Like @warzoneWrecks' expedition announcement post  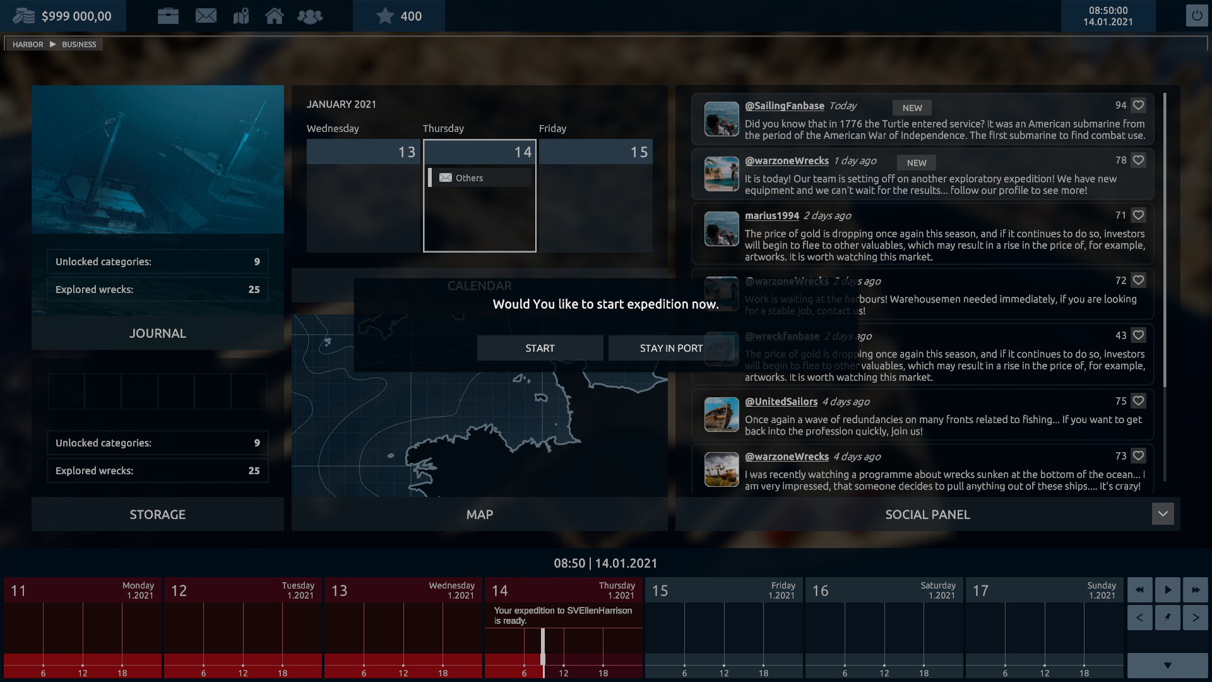coord(1138,160)
